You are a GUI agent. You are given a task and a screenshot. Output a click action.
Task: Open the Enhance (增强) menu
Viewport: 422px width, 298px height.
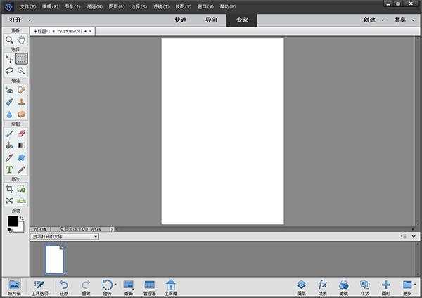[x=95, y=6]
